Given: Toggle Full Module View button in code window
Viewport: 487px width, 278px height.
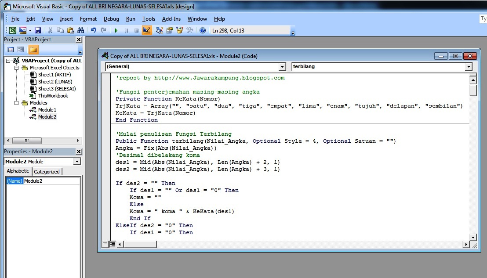Looking at the screenshot, I should pyautogui.click(x=112, y=244).
